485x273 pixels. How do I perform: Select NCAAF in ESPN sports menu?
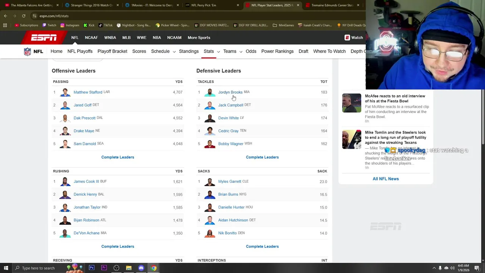91,38
